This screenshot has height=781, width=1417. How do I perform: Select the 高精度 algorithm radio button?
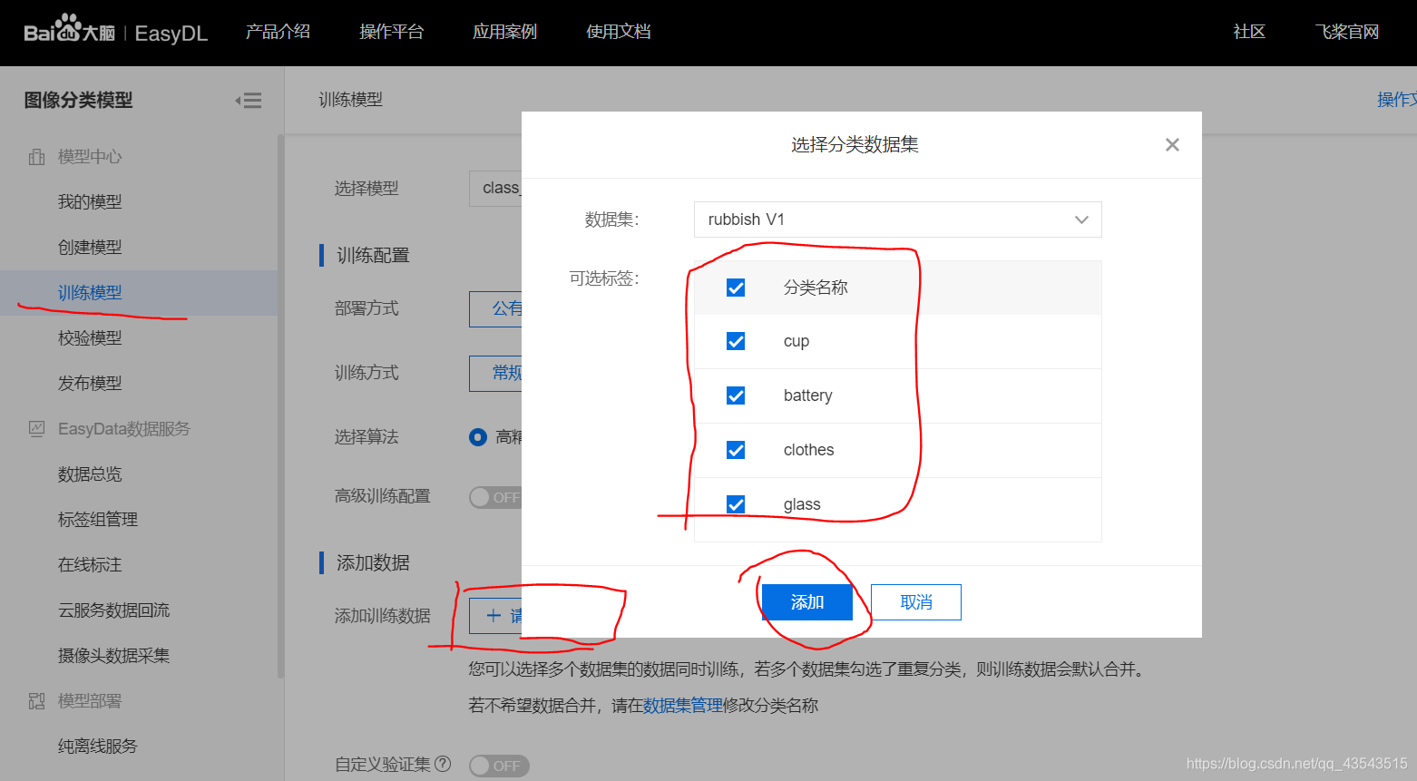point(478,437)
